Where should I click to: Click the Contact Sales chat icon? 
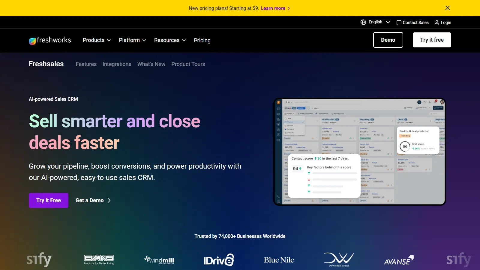[399, 22]
